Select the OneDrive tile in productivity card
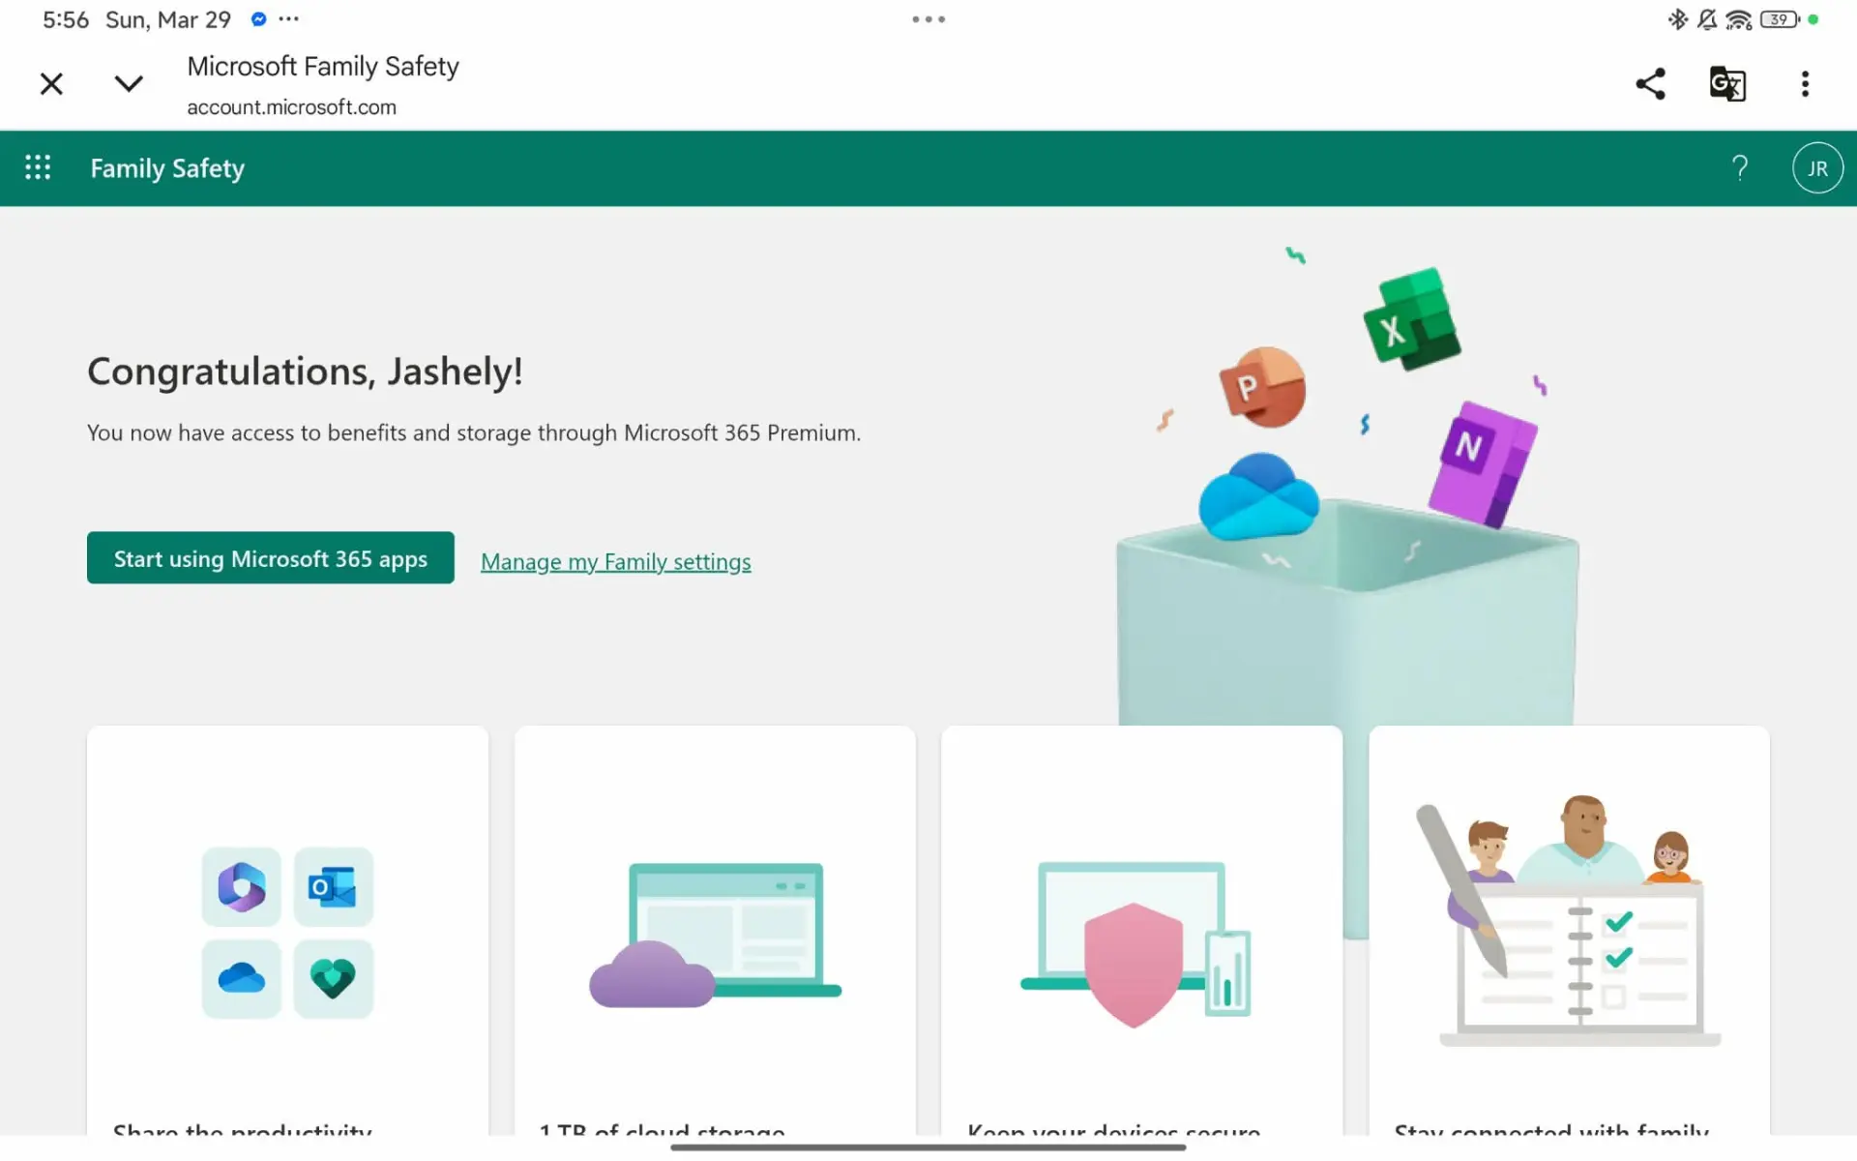This screenshot has height=1161, width=1857. 242,978
